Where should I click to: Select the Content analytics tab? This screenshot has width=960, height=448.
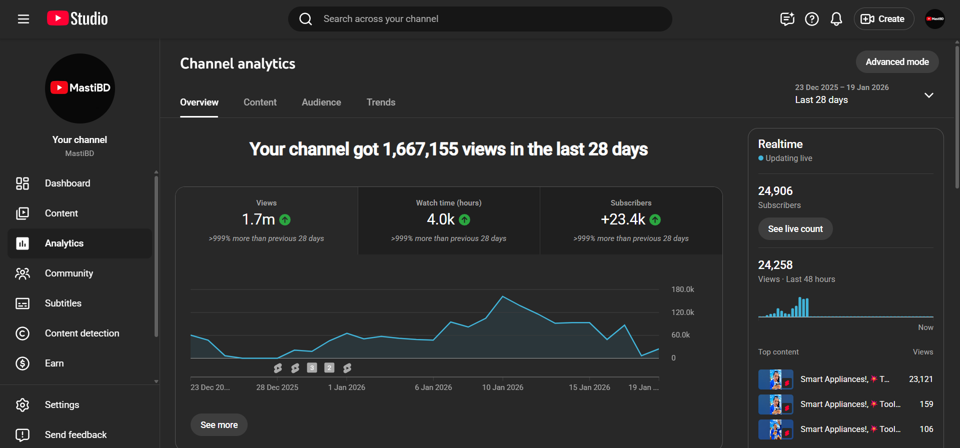click(260, 102)
